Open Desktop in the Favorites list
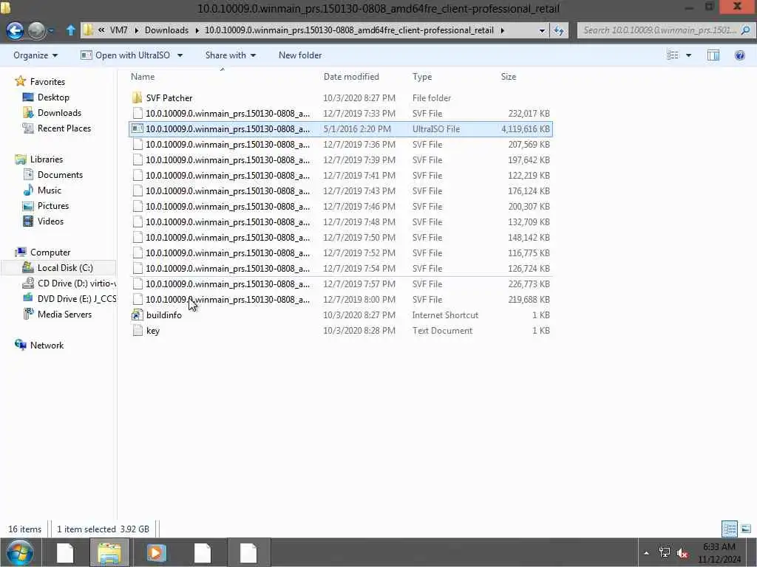 (x=53, y=97)
